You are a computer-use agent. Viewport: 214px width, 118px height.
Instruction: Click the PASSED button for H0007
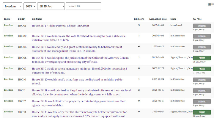point(202,69)
